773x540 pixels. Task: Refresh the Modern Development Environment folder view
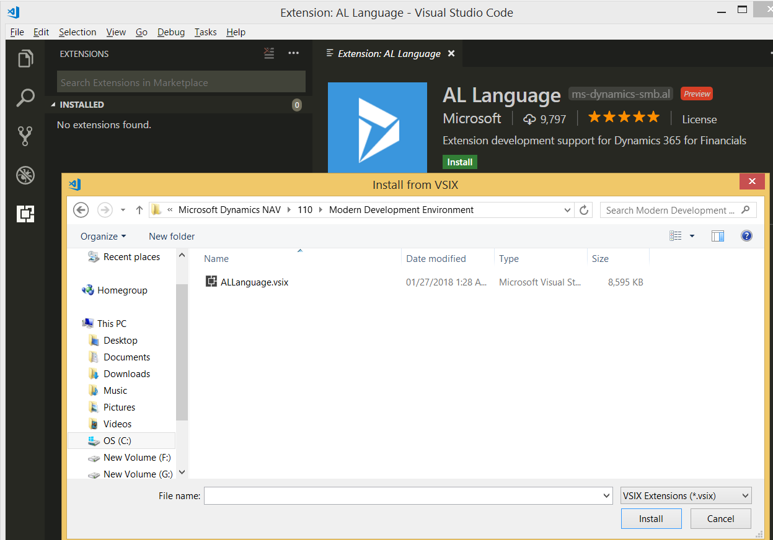click(x=583, y=210)
